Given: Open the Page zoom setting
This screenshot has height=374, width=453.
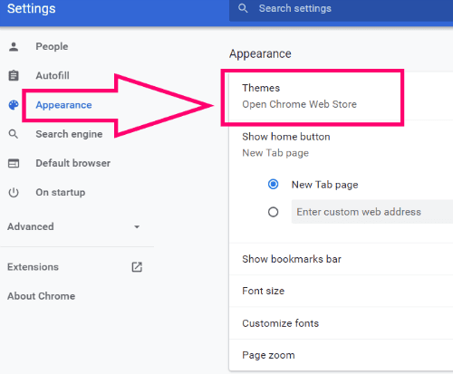Looking at the screenshot, I should [342, 355].
